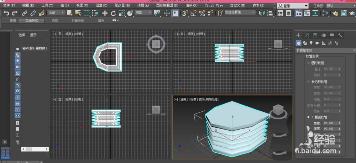The height and width of the screenshot is (163, 356).
Task: Choose the 长方形软管 radio option
Action: pyautogui.click(x=309, y=82)
